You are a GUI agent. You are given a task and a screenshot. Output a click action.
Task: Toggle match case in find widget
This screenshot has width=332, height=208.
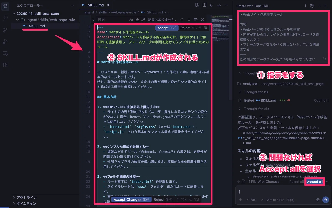click(x=131, y=20)
